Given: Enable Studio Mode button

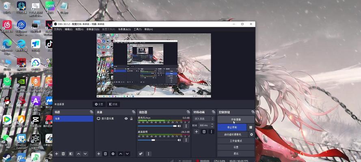Looking at the screenshot, I should click(x=236, y=141).
